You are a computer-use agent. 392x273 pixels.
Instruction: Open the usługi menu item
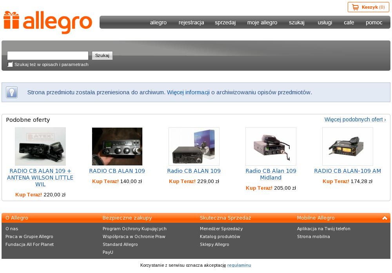pyautogui.click(x=325, y=22)
